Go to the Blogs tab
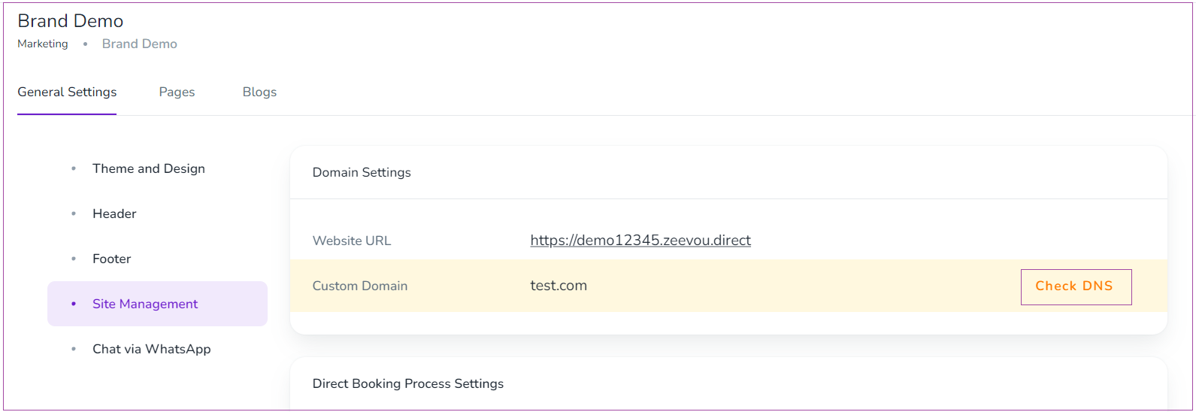This screenshot has width=1196, height=412. tap(259, 92)
